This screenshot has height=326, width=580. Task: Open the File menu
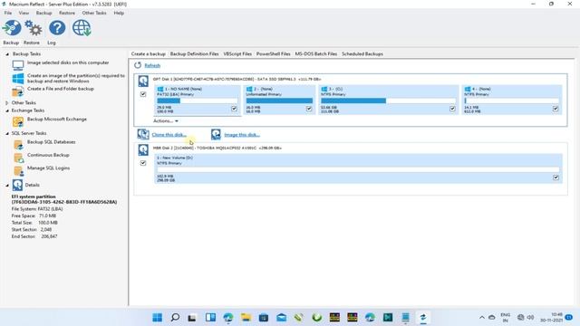(x=8, y=13)
